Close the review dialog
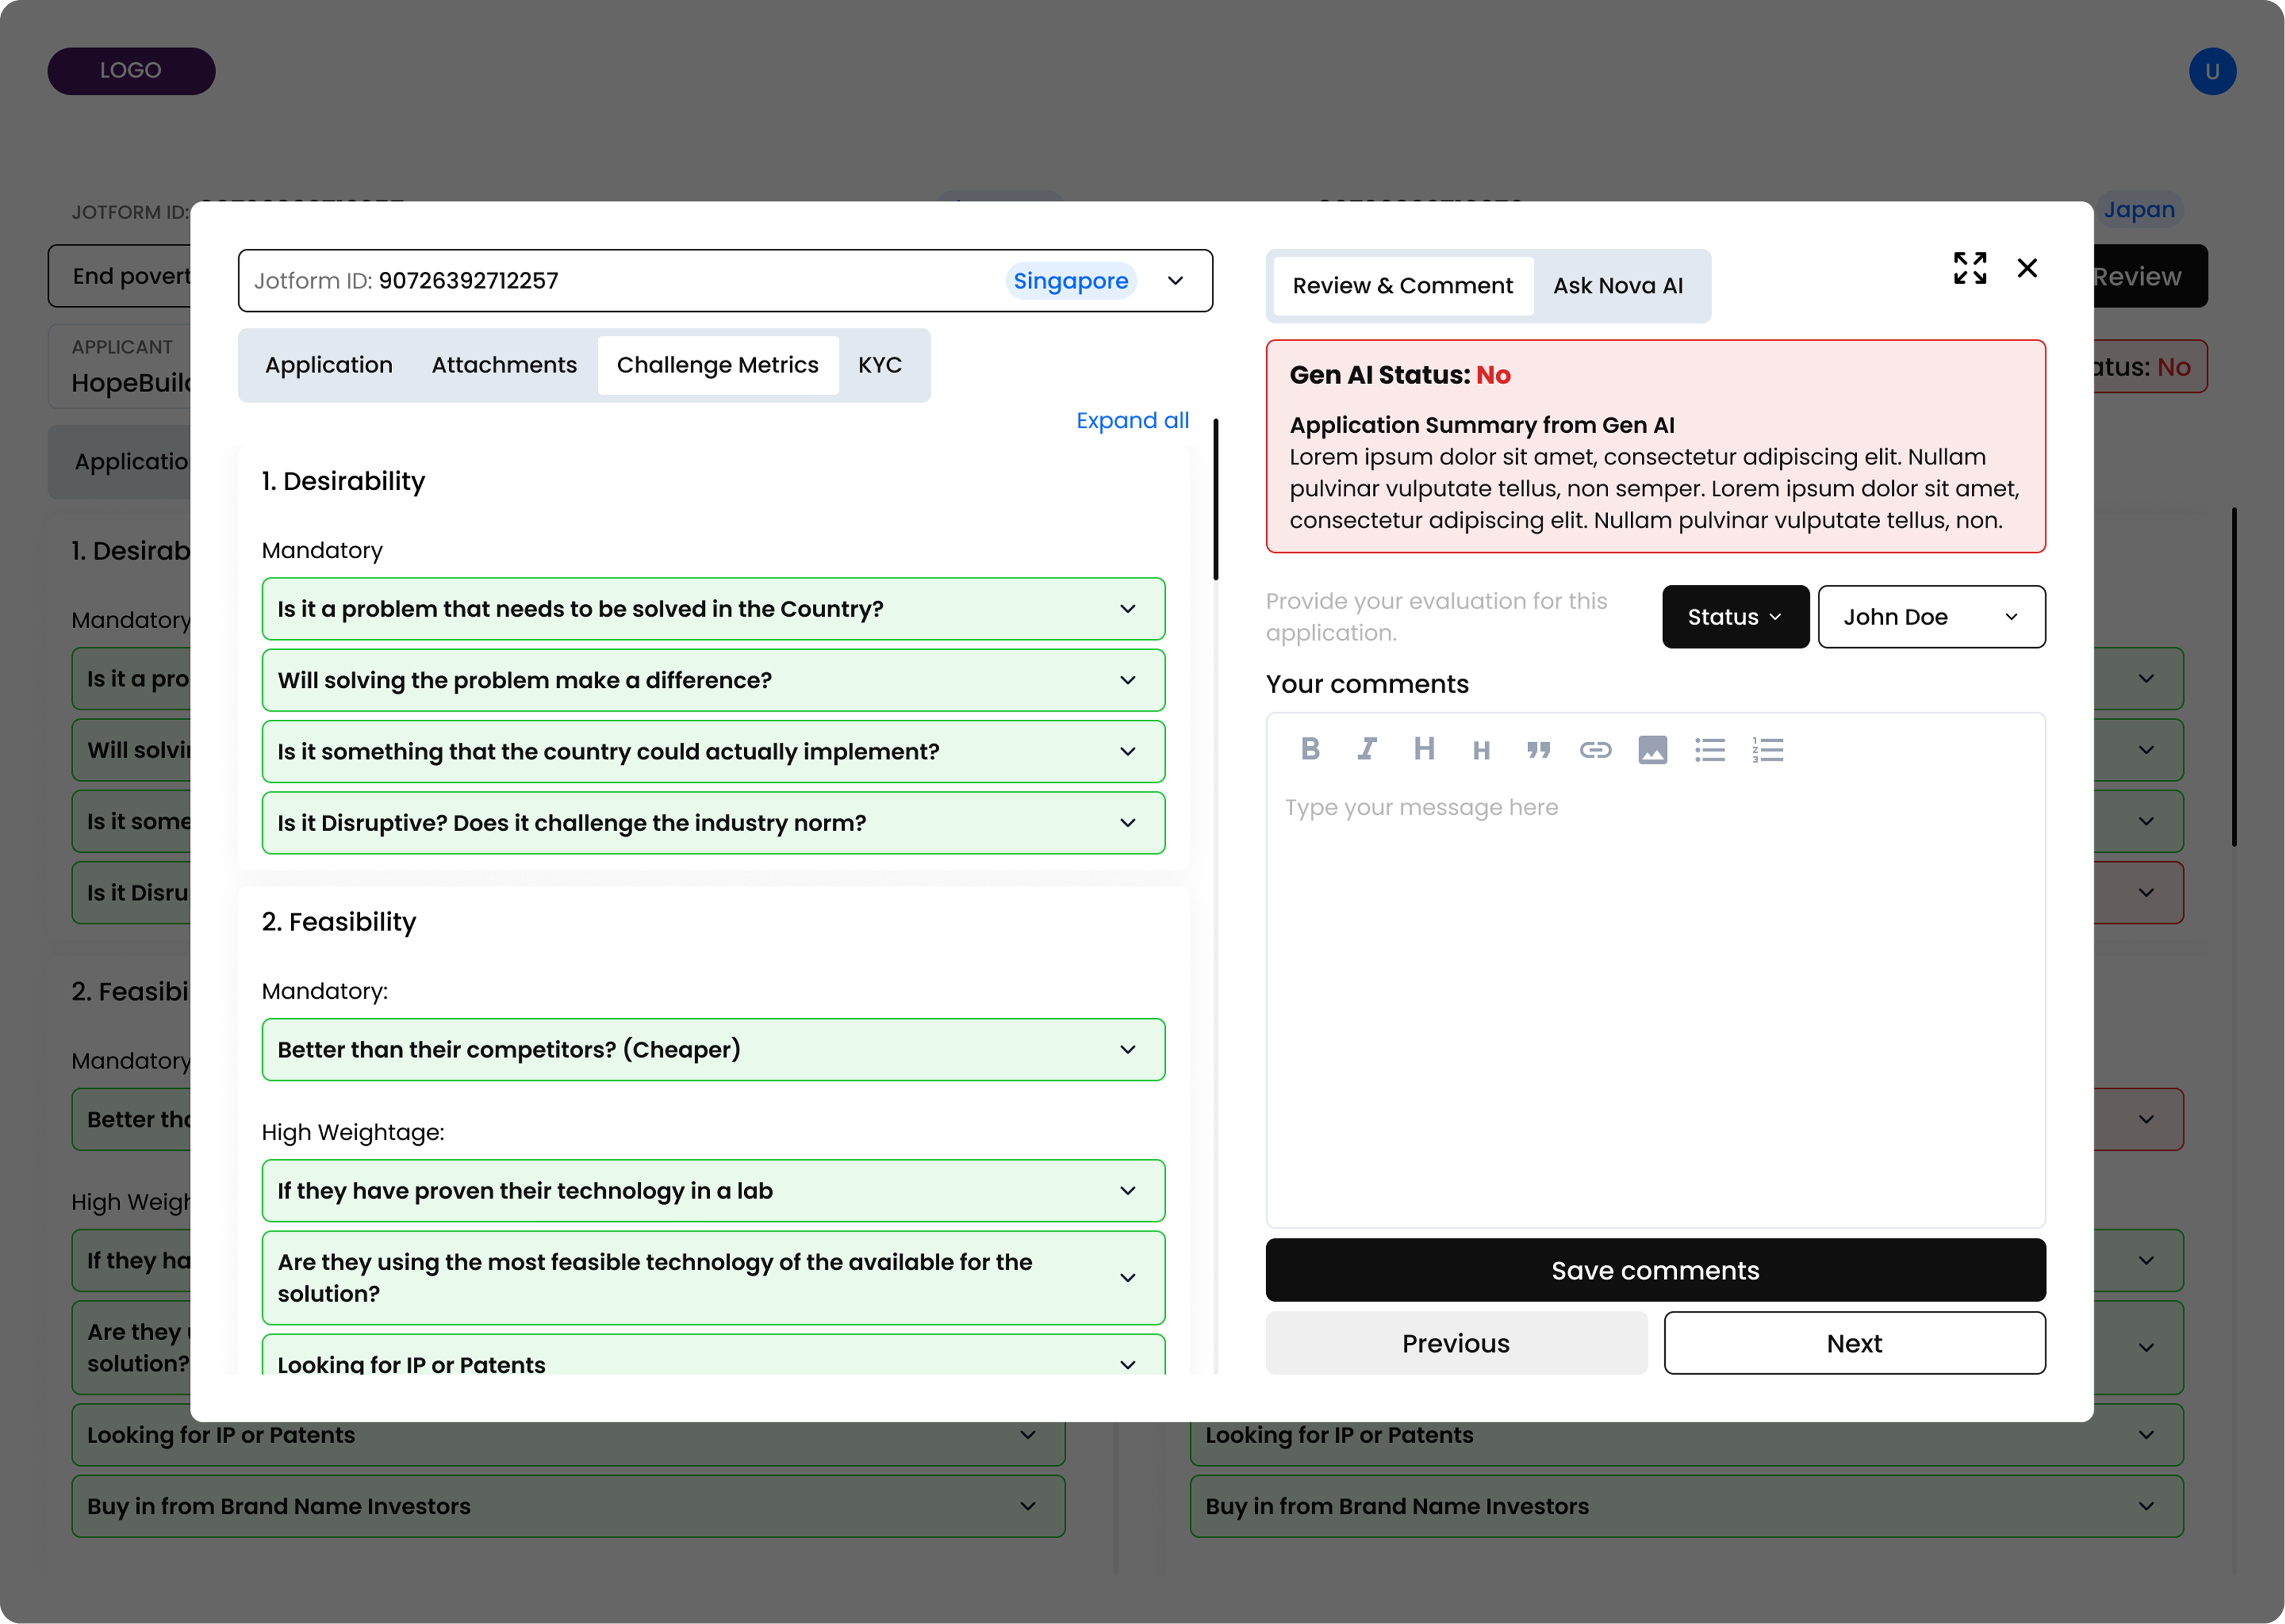 pos(2027,268)
